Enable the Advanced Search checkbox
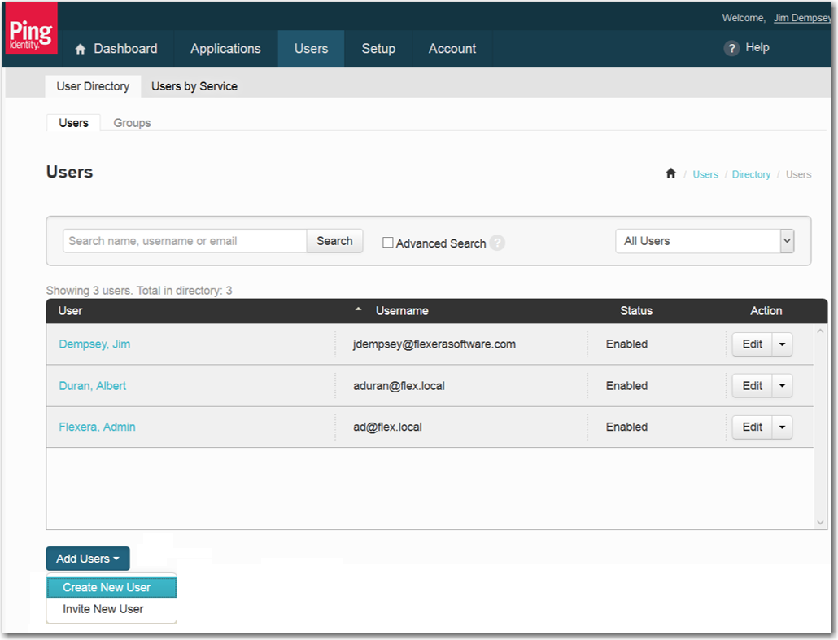This screenshot has height=640, width=838. (x=388, y=243)
